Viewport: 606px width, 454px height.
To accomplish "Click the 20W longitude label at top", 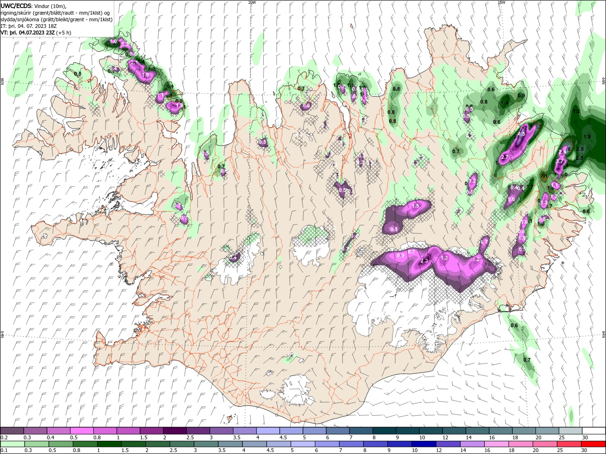I will tap(252, 2).
